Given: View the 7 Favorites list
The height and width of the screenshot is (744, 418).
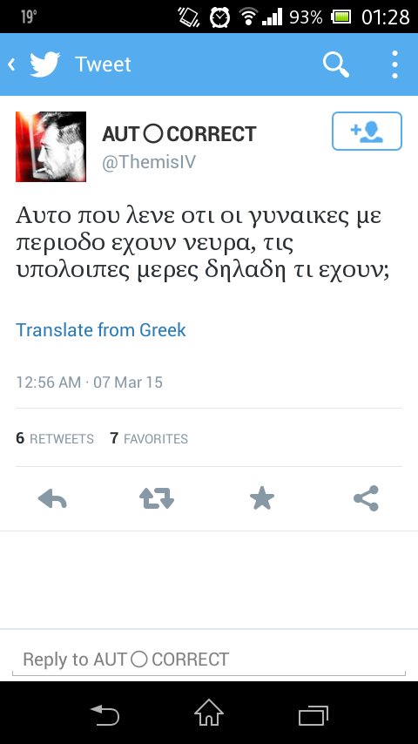Looking at the screenshot, I should (x=149, y=438).
